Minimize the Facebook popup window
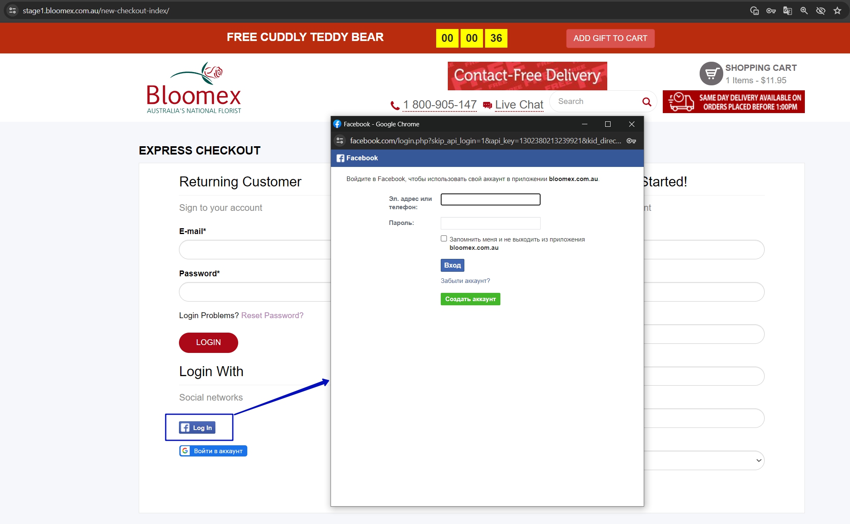This screenshot has height=524, width=850. [x=584, y=124]
